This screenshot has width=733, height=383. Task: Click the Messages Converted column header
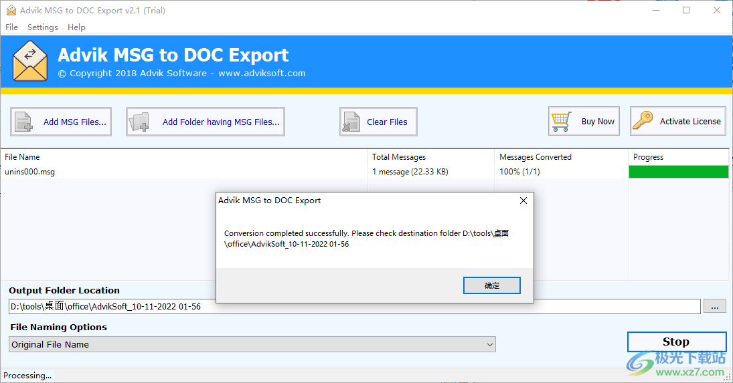click(x=561, y=157)
